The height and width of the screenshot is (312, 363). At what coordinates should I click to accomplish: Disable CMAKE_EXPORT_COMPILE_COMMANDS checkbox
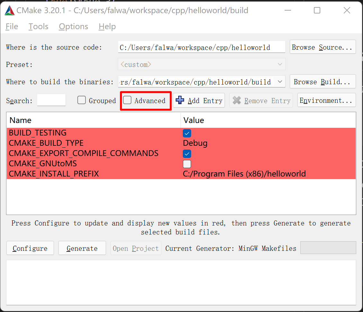pos(187,153)
